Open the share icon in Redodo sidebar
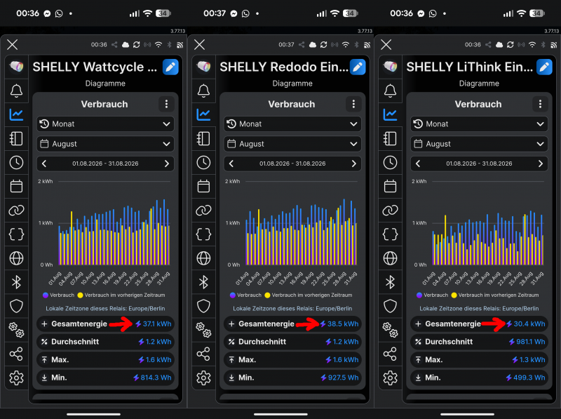The image size is (561, 419). pos(203,354)
